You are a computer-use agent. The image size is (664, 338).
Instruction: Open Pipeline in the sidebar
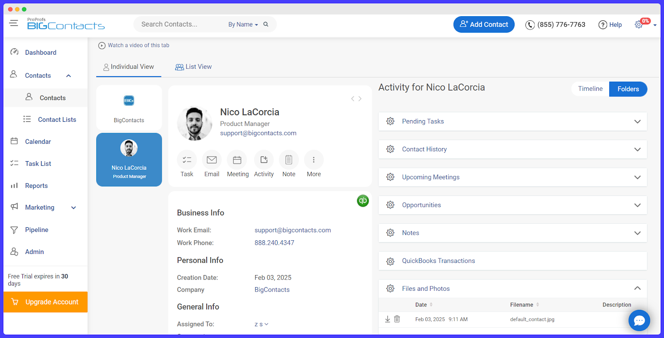tap(37, 230)
